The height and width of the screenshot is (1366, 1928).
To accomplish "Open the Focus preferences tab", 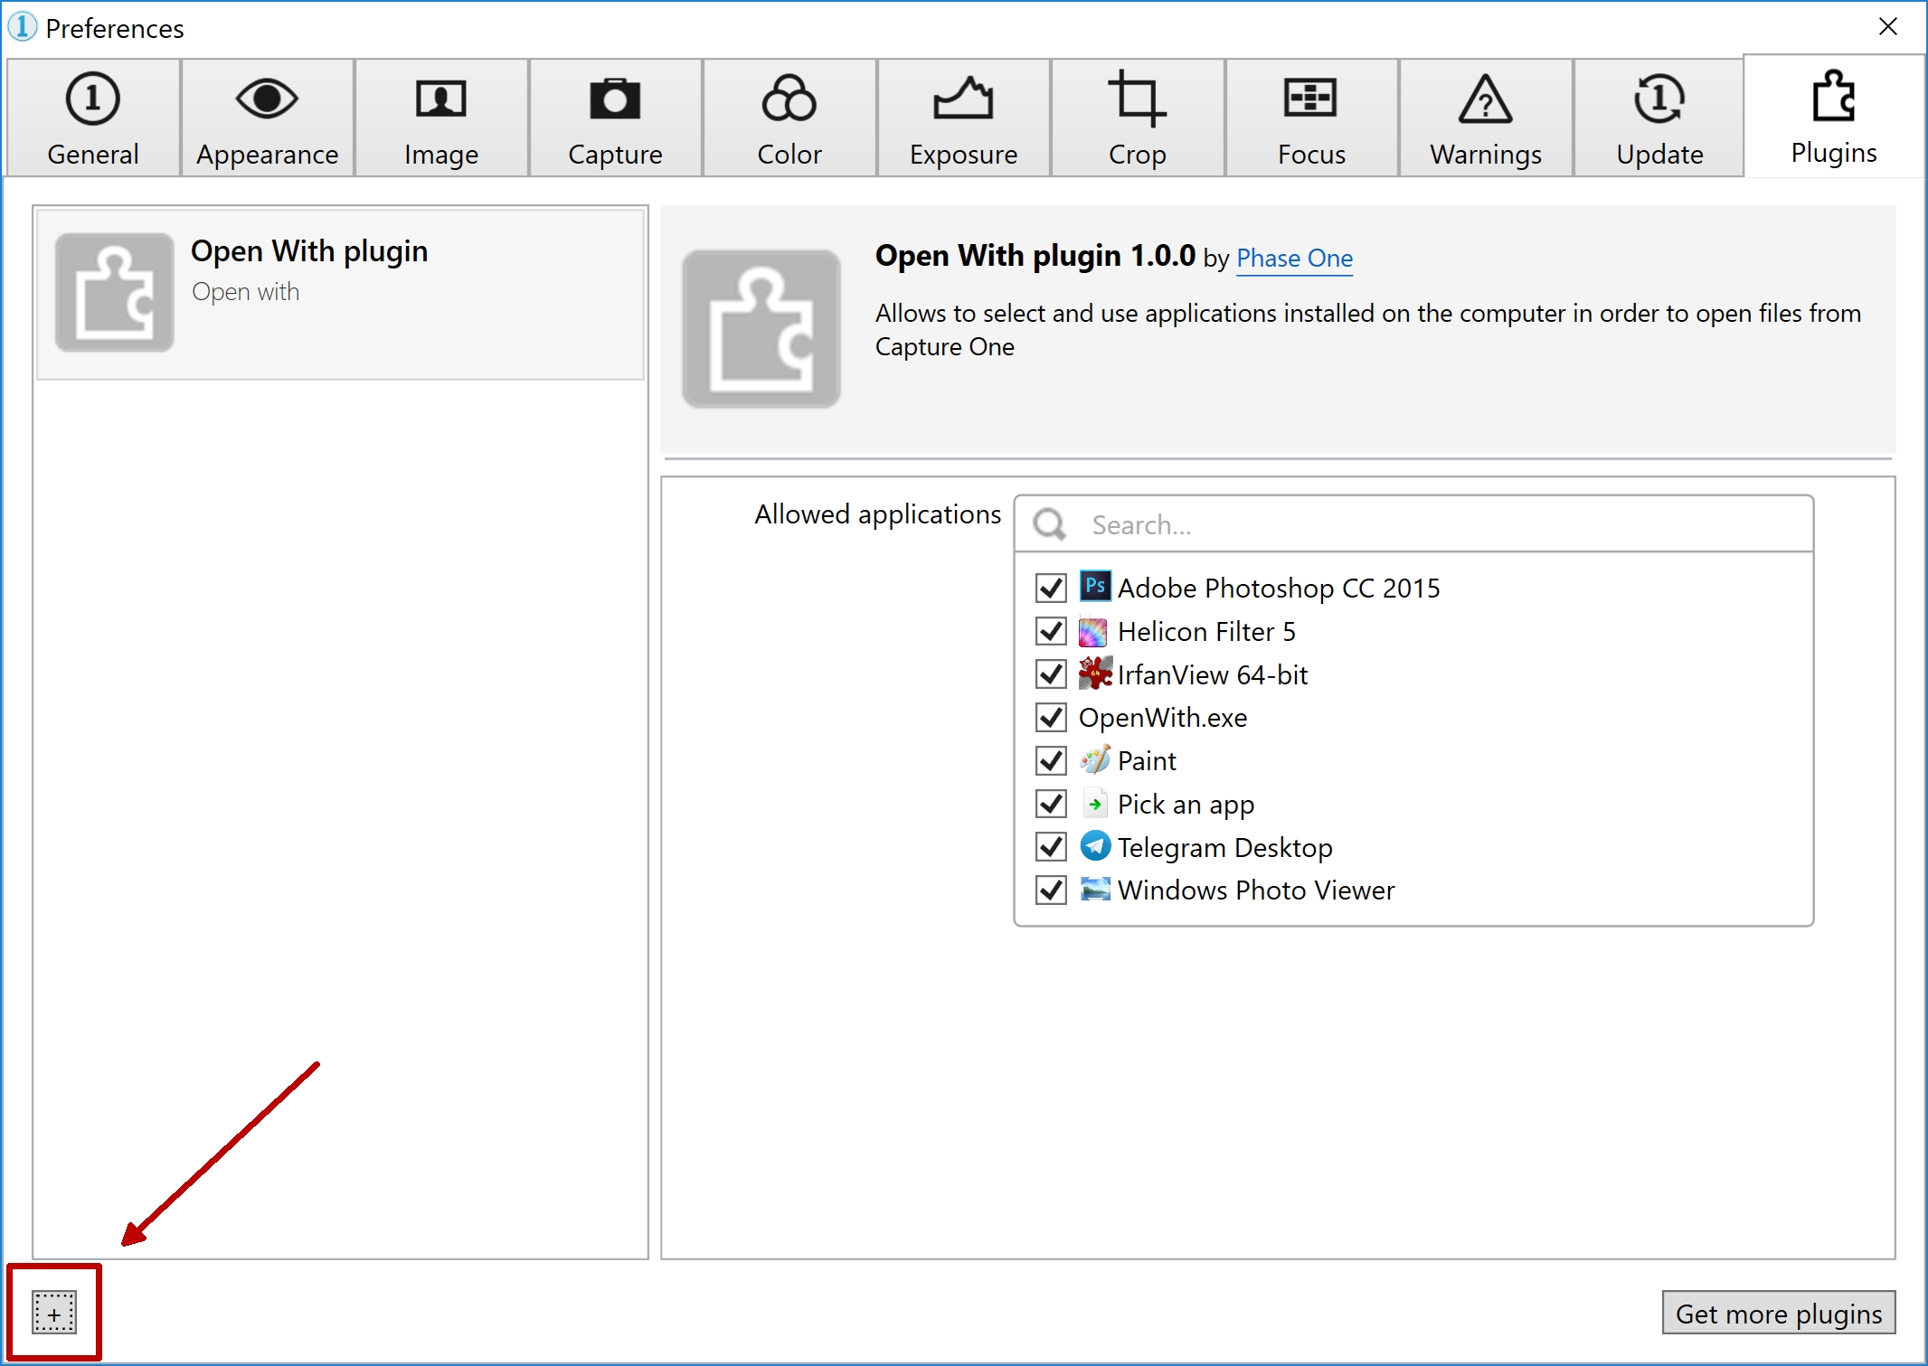I will pos(1311,118).
